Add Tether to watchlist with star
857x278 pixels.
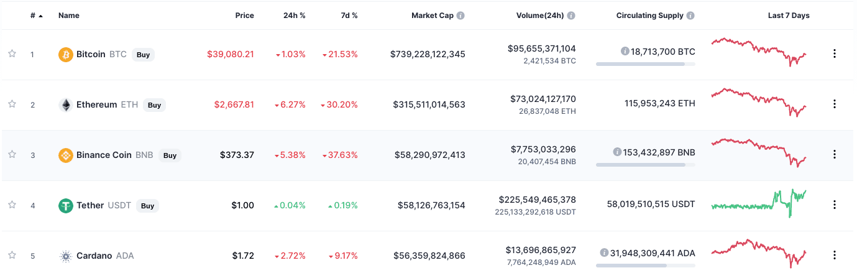pyautogui.click(x=12, y=205)
